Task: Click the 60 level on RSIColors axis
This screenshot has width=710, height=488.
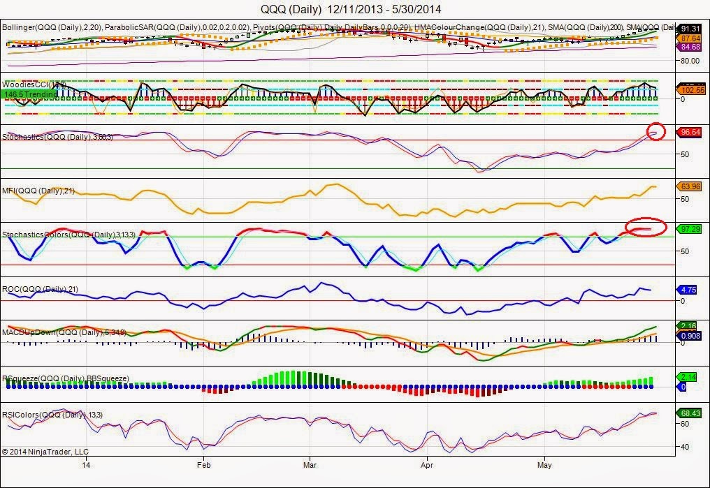Action: 685,424
